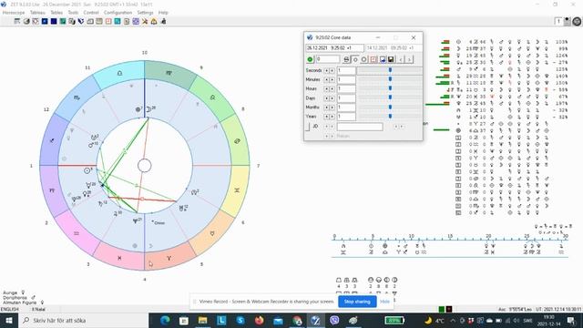Open the Configuration menu
583x328 pixels.
118,12
